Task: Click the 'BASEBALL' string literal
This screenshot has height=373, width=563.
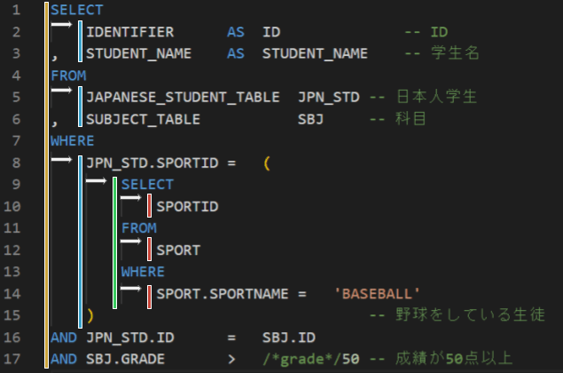Action: [377, 294]
